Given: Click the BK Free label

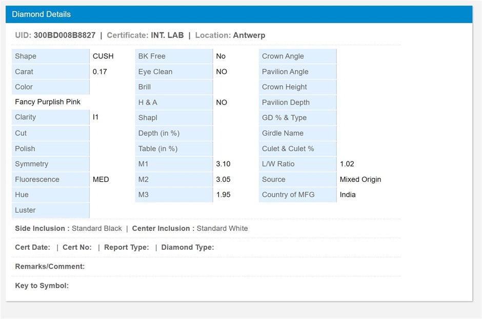Looking at the screenshot, I should pos(152,56).
